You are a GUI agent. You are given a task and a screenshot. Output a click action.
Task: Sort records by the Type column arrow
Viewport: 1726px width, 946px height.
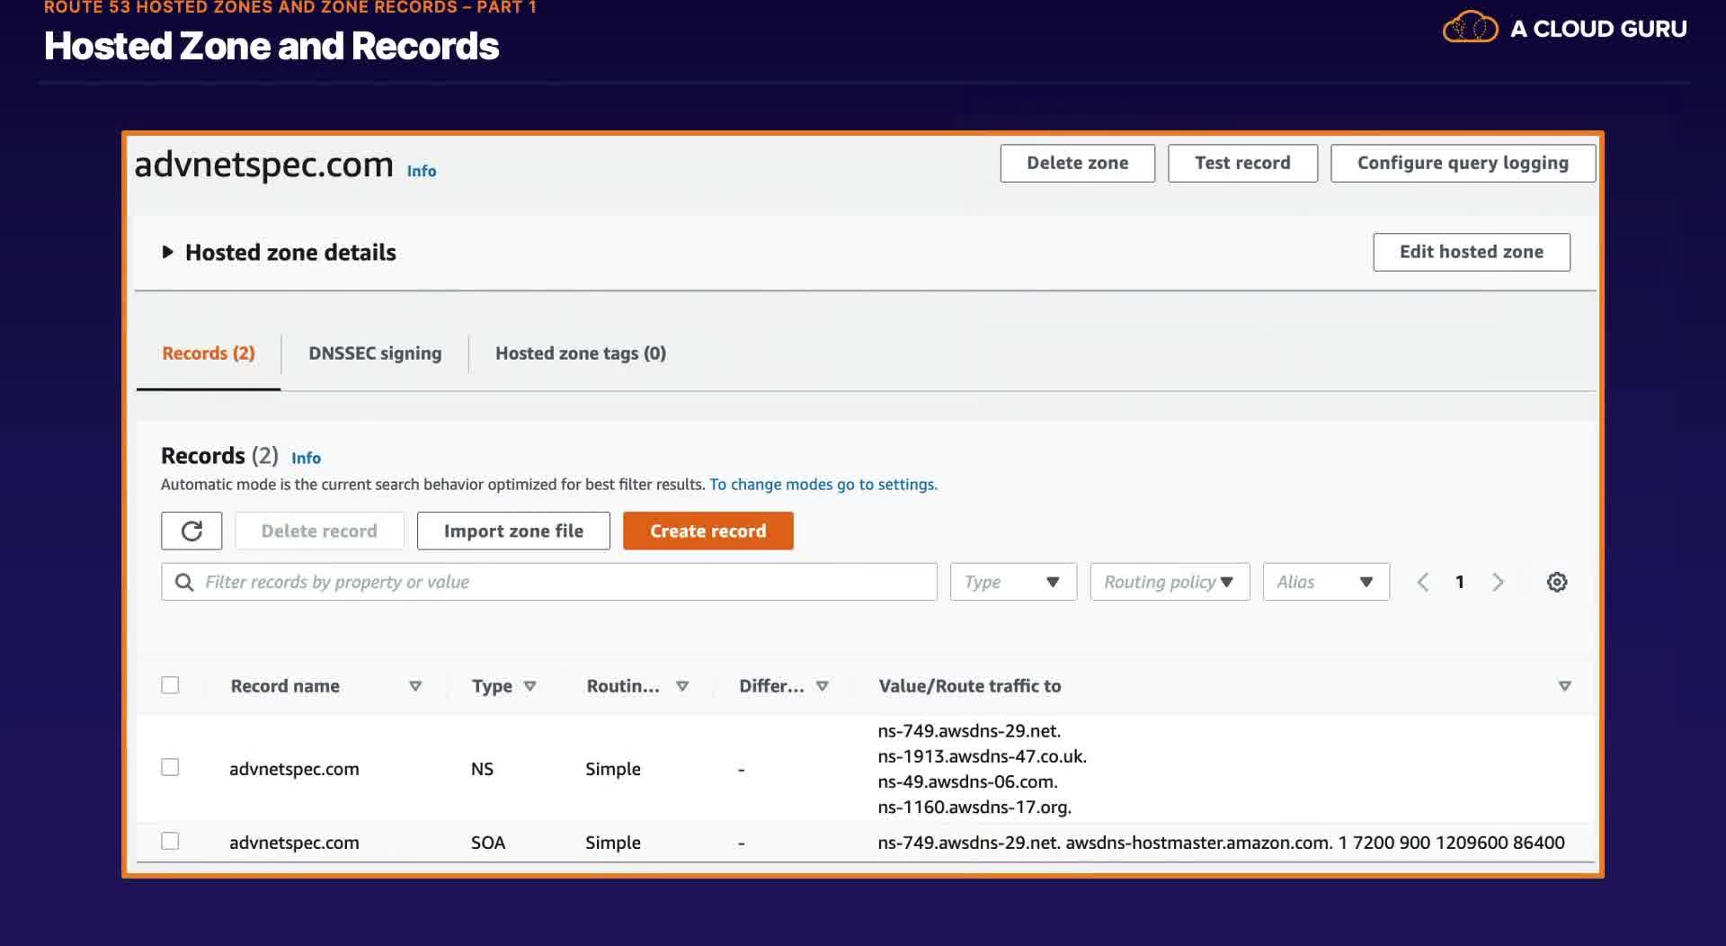tap(529, 686)
